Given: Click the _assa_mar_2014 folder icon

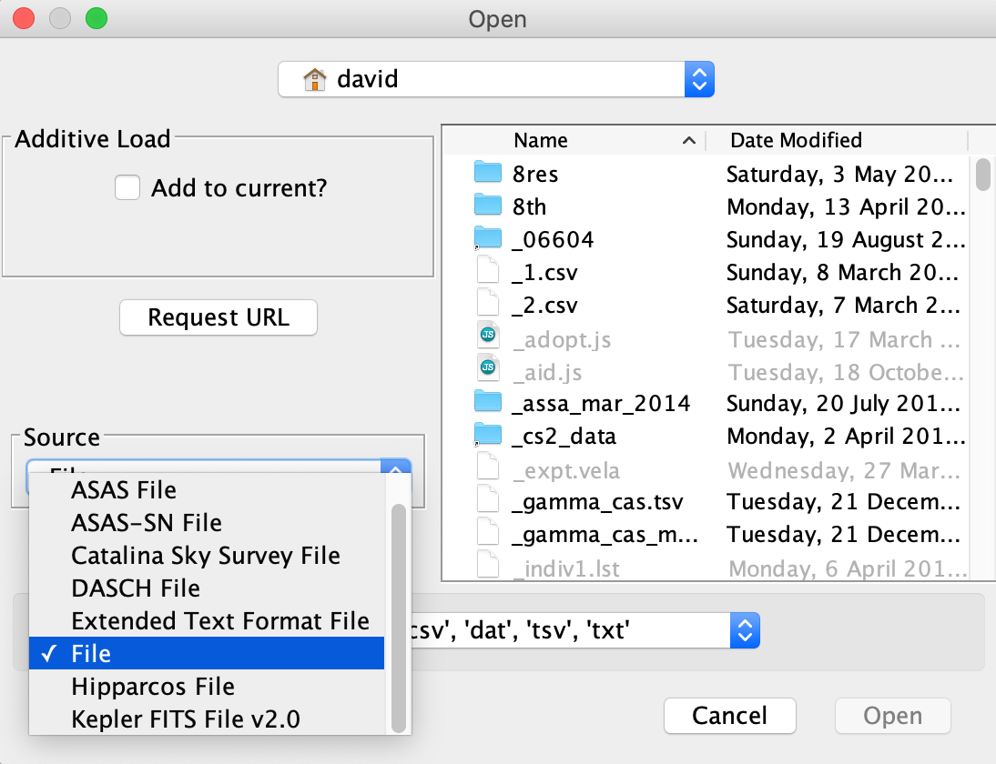Looking at the screenshot, I should coord(488,403).
